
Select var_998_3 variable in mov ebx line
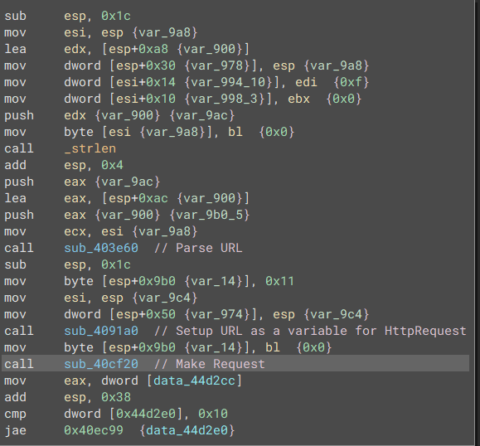(x=224, y=99)
